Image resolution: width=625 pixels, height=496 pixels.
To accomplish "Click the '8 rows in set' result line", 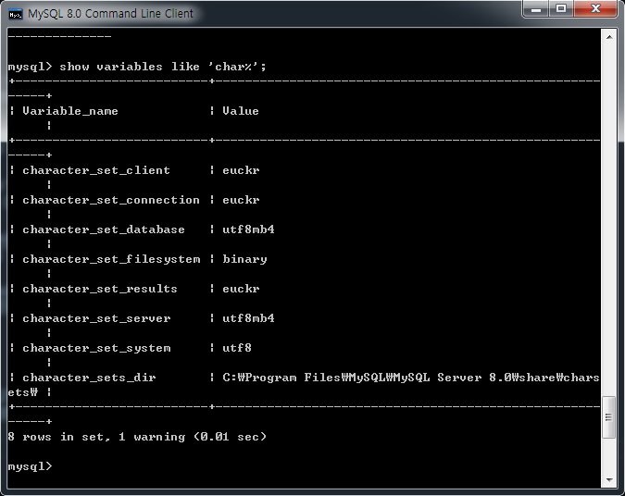I will [137, 437].
